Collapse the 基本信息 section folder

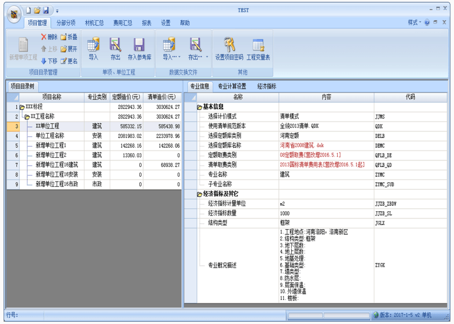[x=200, y=107]
